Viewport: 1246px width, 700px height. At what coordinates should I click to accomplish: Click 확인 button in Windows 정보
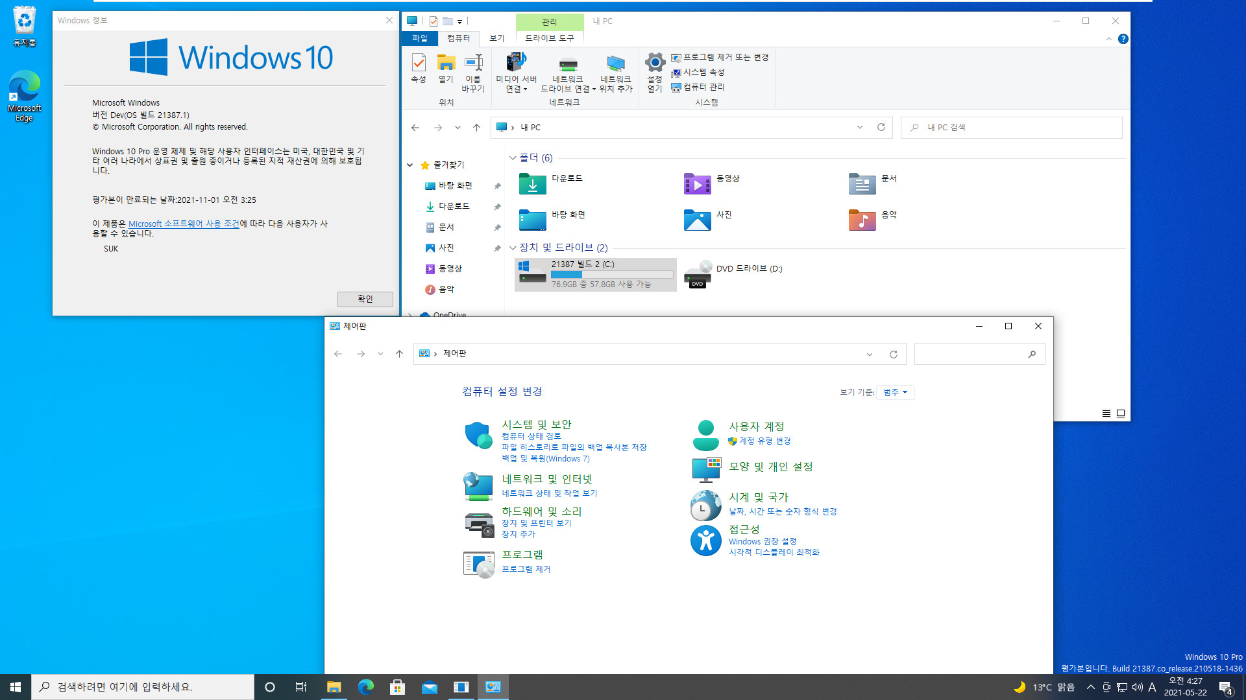point(365,299)
